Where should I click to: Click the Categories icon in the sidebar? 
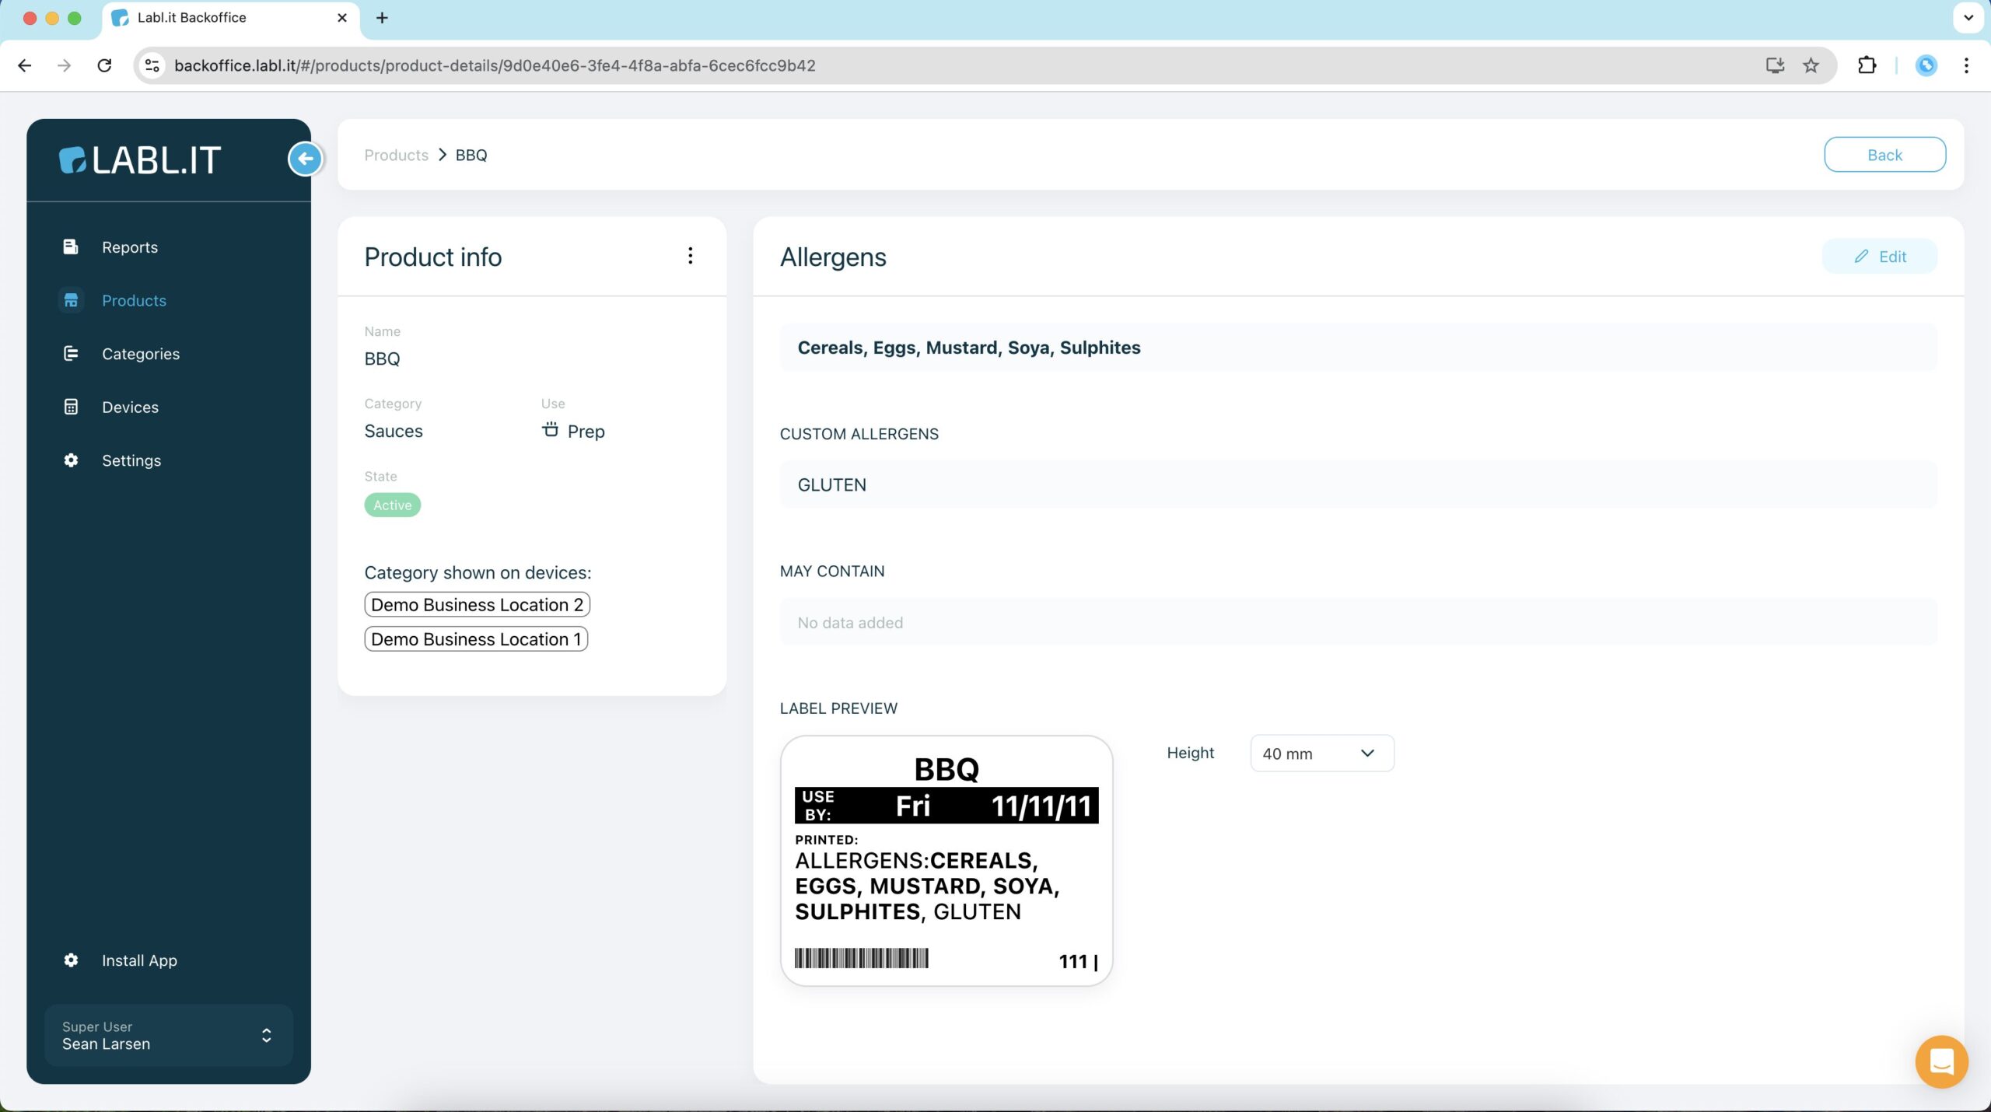[71, 354]
